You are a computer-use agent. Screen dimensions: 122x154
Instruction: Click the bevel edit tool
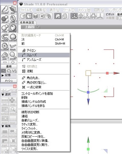[13, 142]
